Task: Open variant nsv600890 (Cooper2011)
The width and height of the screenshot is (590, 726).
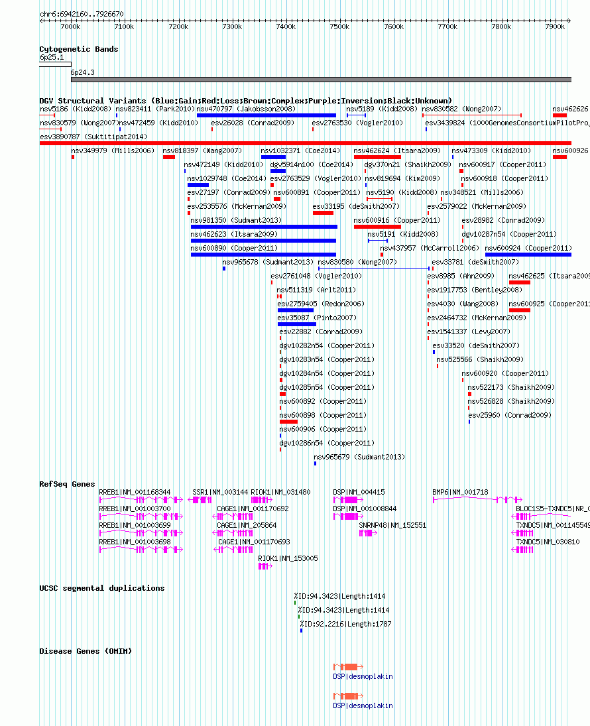Action: point(234,248)
